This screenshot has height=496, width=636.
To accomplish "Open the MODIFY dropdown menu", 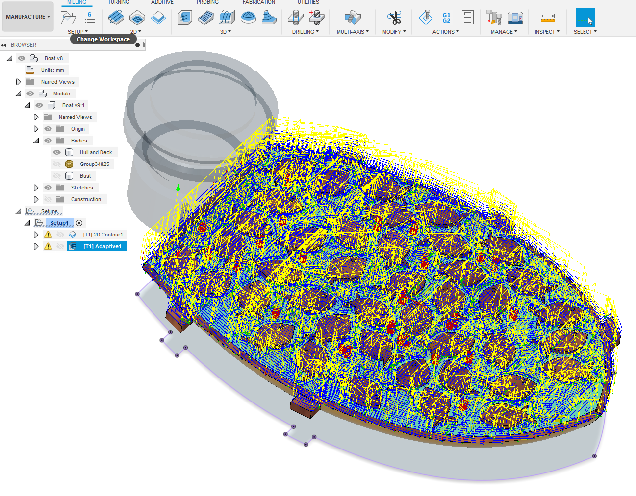I will (394, 32).
